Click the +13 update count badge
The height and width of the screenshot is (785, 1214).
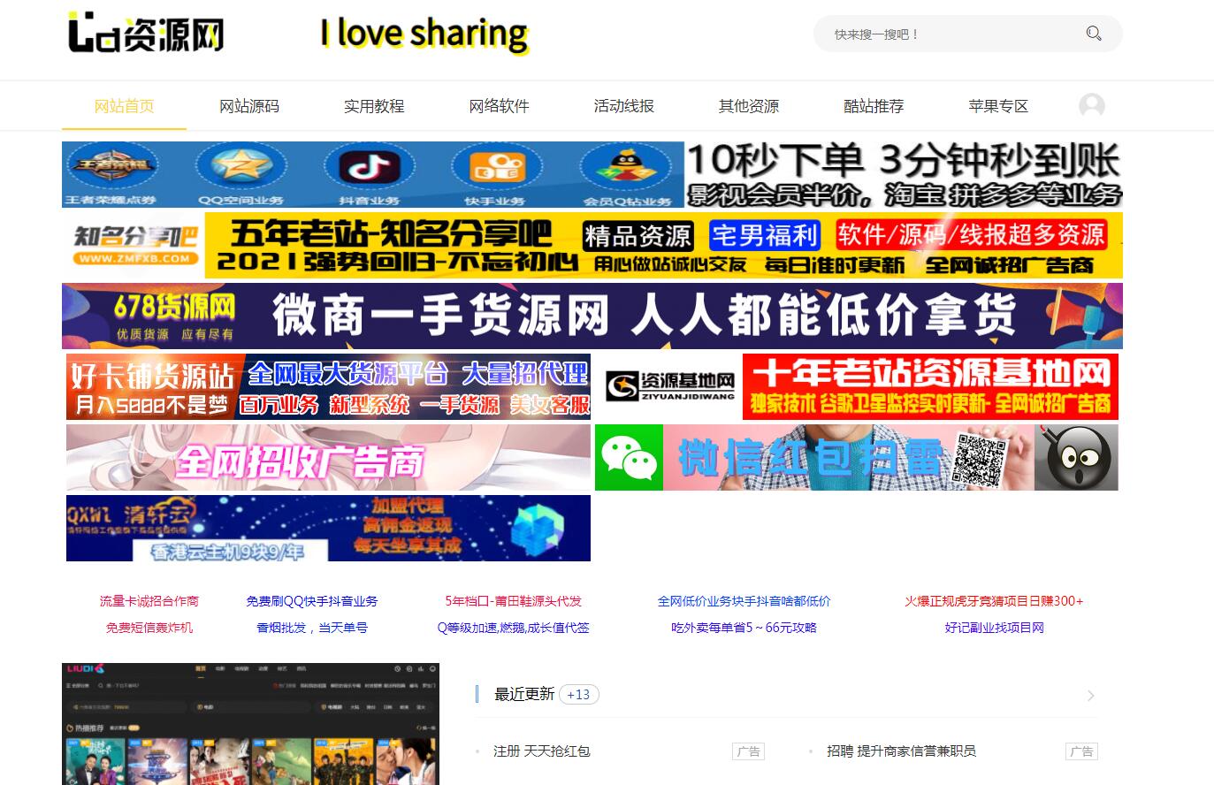579,695
